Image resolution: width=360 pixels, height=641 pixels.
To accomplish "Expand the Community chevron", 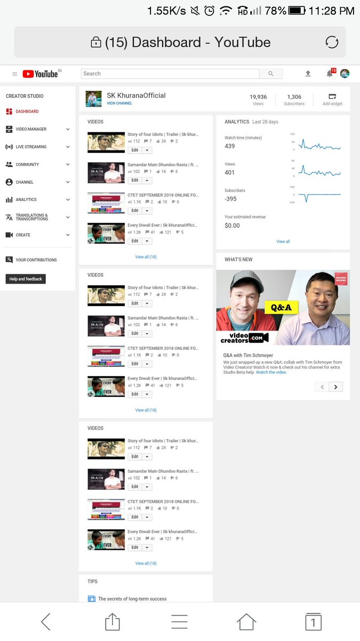I will 68,165.
